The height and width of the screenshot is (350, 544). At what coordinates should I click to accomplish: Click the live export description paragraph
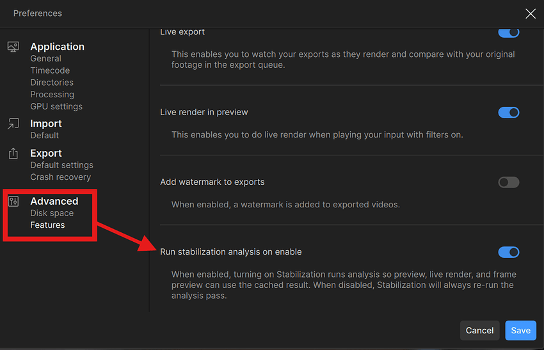[x=343, y=60]
